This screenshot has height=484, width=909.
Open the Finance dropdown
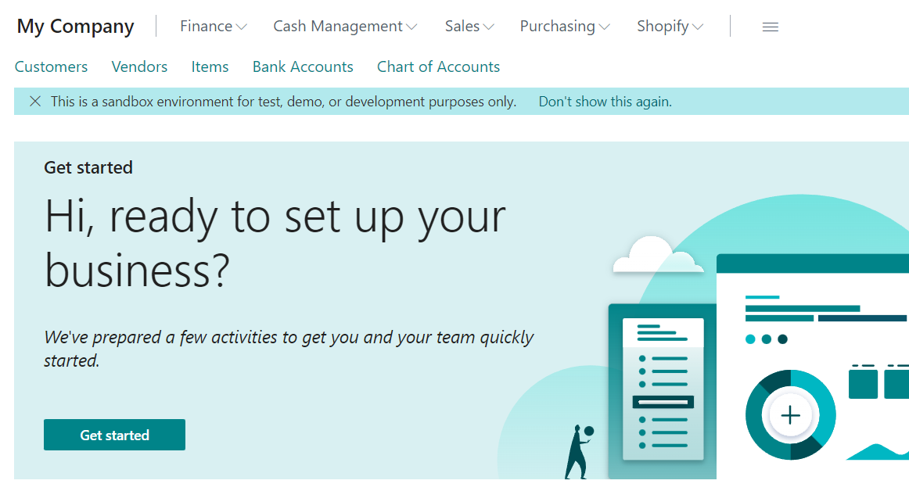click(212, 26)
